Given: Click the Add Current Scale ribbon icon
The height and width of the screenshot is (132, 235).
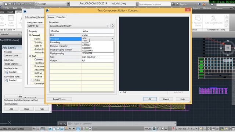Looking at the screenshot, I should click(x=214, y=18).
